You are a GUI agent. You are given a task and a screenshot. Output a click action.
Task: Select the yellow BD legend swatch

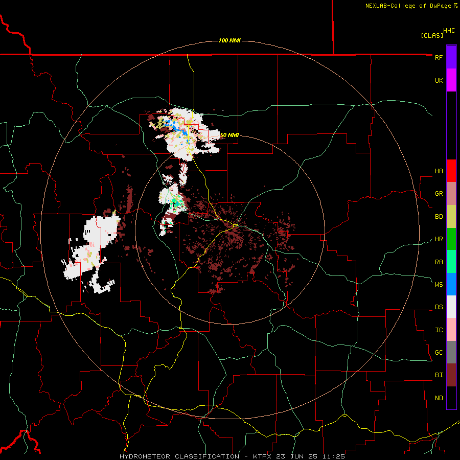[451, 217]
